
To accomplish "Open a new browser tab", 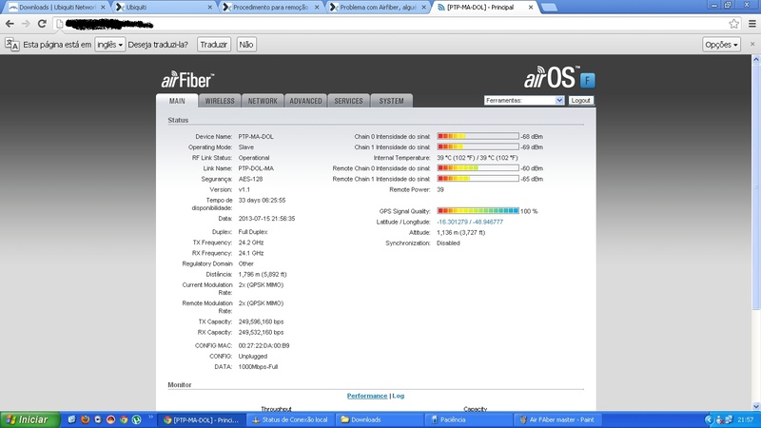I will click(549, 8).
